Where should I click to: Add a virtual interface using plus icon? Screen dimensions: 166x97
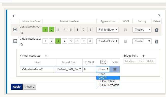pos(46,56)
